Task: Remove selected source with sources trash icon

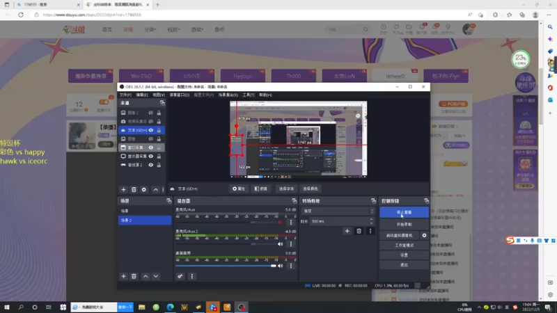Action: click(x=134, y=189)
